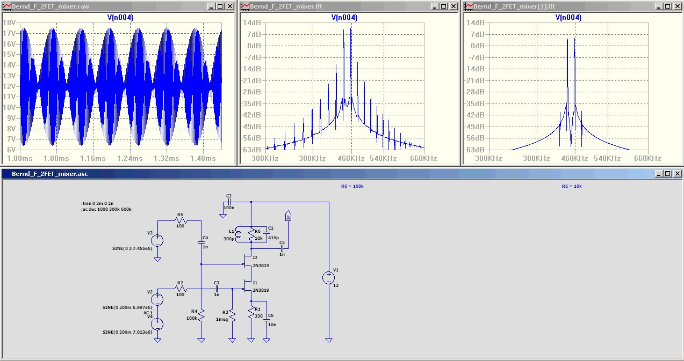Click V(n004) trace label in .raw plot
This screenshot has height=361, width=684.
[x=120, y=17]
